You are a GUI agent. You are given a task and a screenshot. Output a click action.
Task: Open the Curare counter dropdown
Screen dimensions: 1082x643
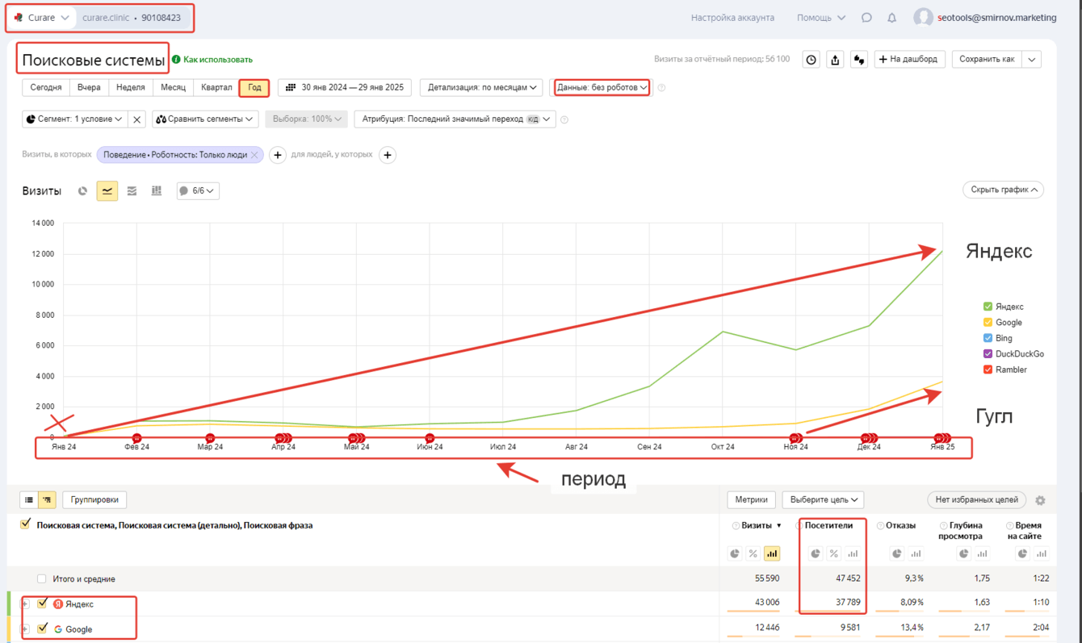pos(42,18)
